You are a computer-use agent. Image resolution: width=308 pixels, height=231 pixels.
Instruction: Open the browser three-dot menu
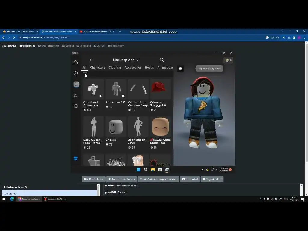[x=304, y=38]
